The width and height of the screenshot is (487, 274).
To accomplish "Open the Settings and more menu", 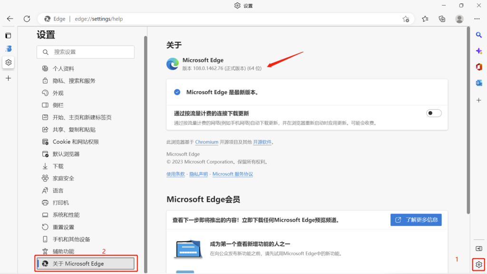I will [477, 19].
